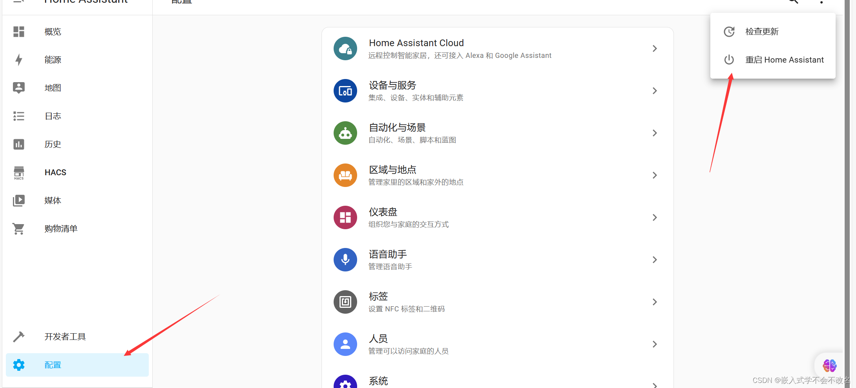Open 区域与地点 via its chevron arrow
The height and width of the screenshot is (388, 856).
tap(655, 175)
